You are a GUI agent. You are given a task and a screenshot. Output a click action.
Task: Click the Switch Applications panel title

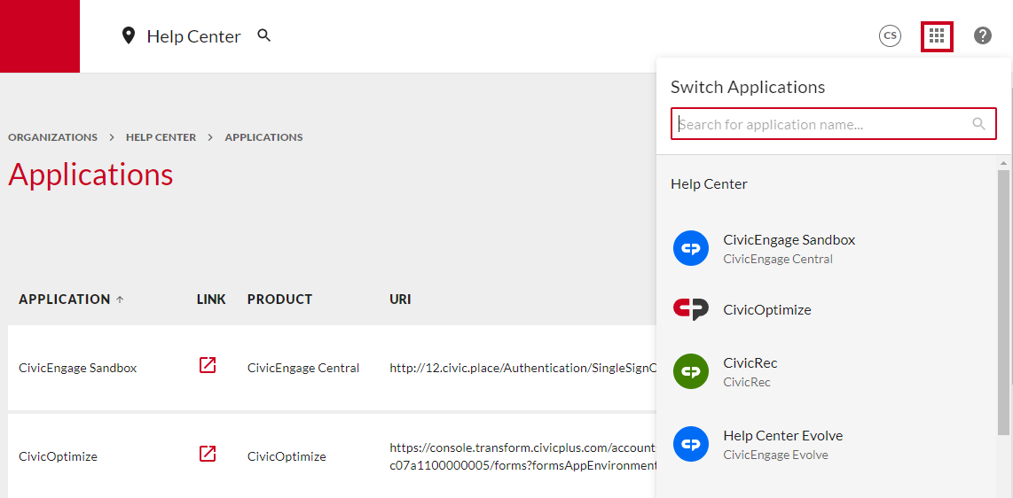pyautogui.click(x=748, y=87)
